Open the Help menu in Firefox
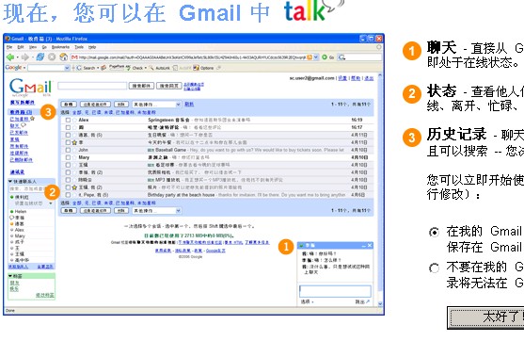The width and height of the screenshot is (524, 341). (x=92, y=47)
